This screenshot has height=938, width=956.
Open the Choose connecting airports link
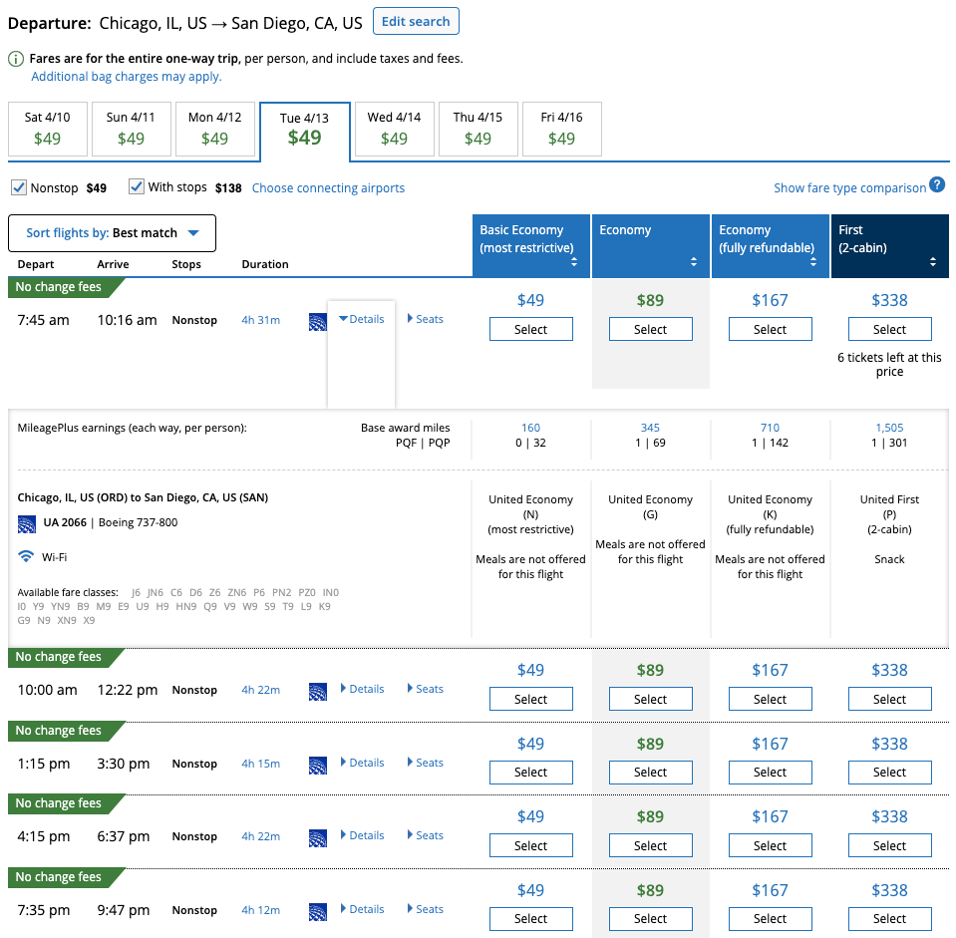coord(328,188)
